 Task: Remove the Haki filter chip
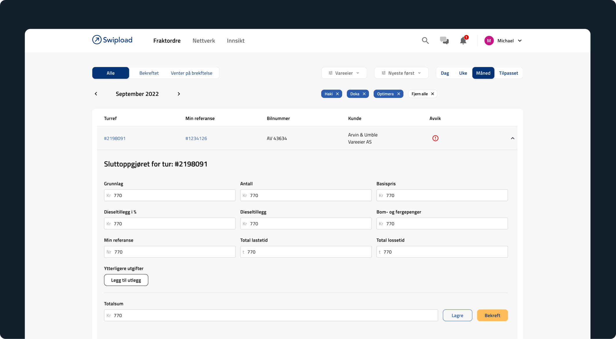pos(337,94)
